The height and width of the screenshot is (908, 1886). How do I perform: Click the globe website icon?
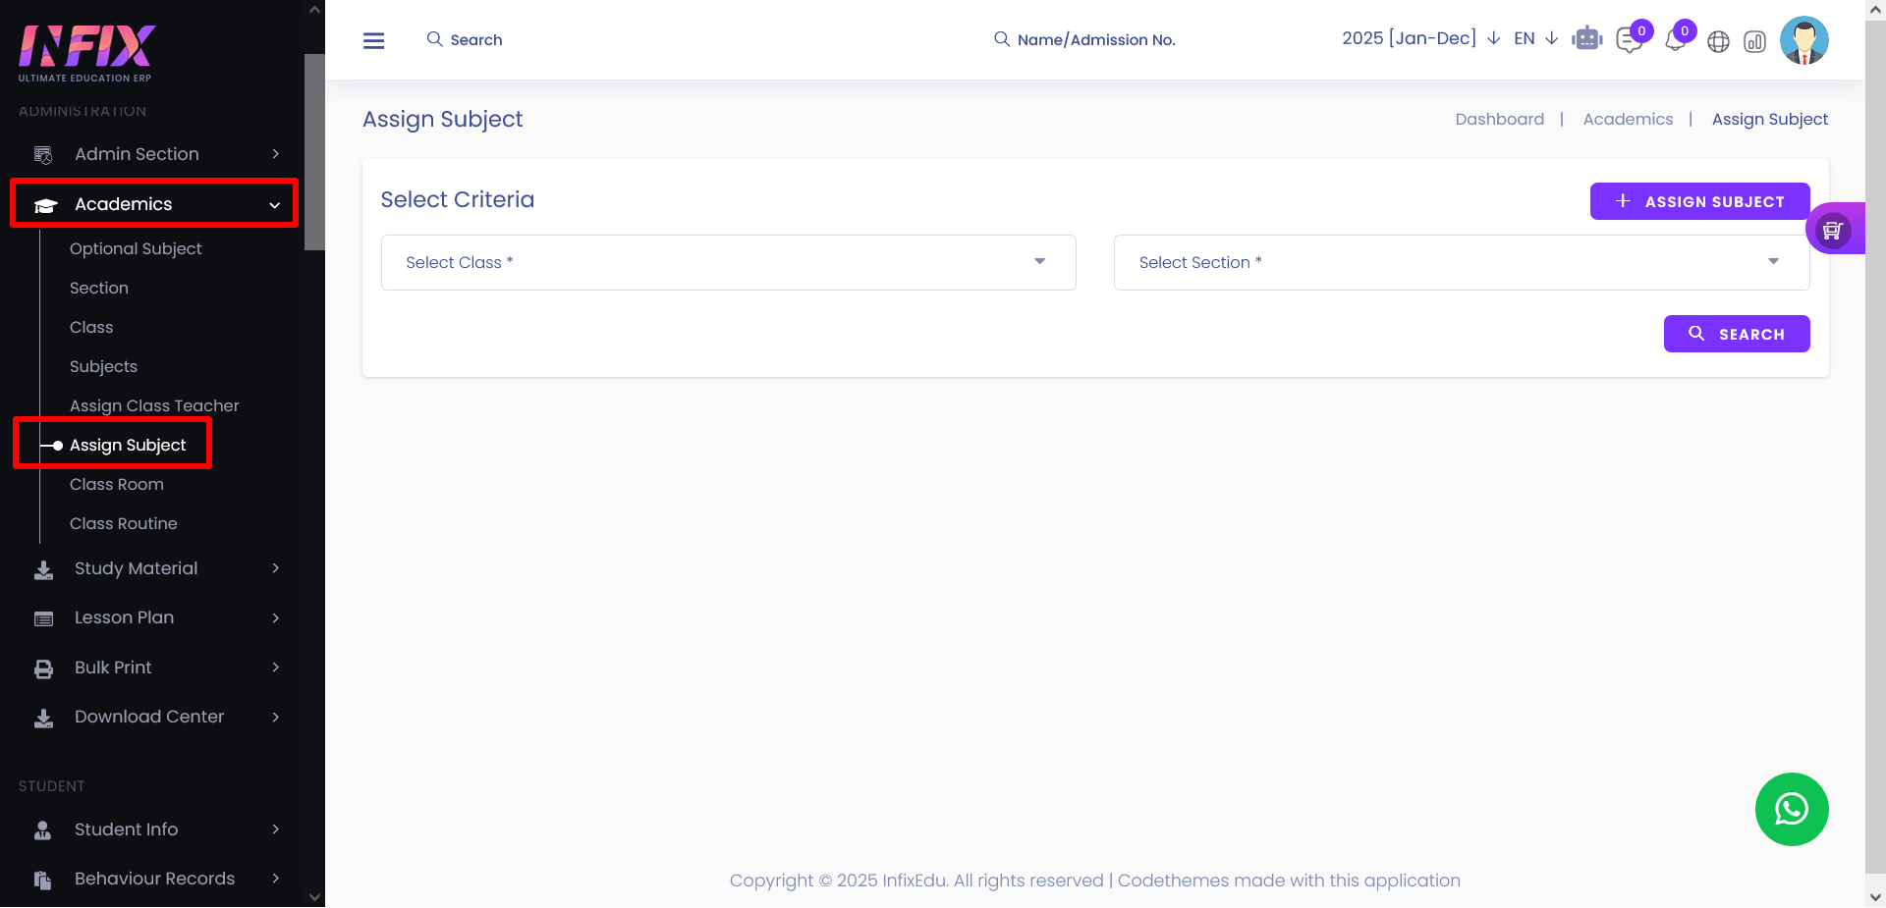coord(1718,42)
